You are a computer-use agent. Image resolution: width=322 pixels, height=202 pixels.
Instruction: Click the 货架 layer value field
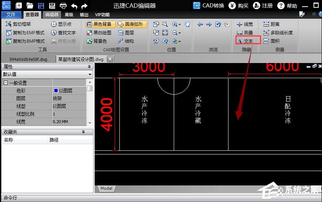(70, 98)
